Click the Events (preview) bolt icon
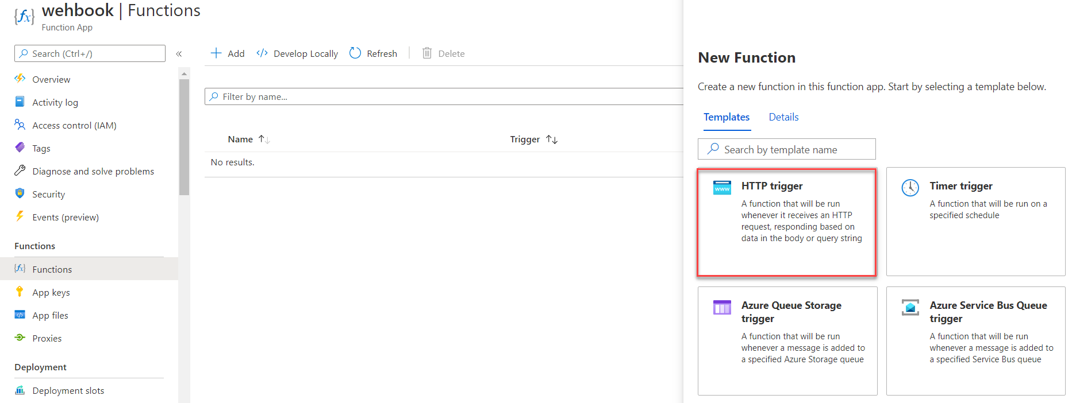The height and width of the screenshot is (403, 1076). (x=20, y=216)
